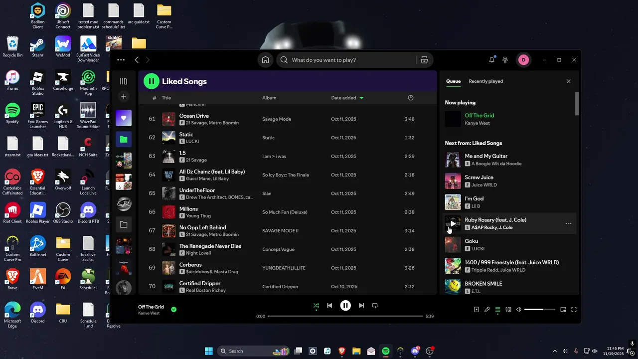This screenshot has height=359, width=638.
Task: Open SAVAGE MODE II album link
Action: pos(280,231)
